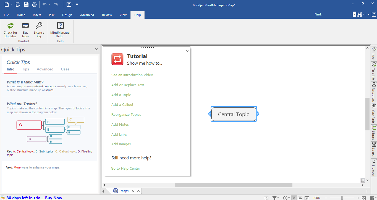
Task: Select the Central Topic node
Action: pyautogui.click(x=234, y=114)
